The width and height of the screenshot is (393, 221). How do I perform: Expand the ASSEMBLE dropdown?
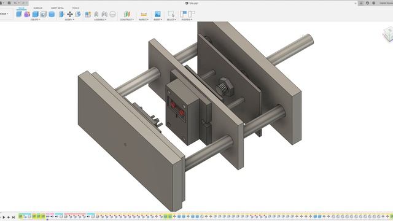(x=100, y=20)
